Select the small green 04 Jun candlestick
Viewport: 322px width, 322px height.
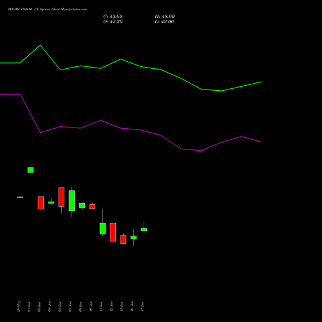point(51,202)
